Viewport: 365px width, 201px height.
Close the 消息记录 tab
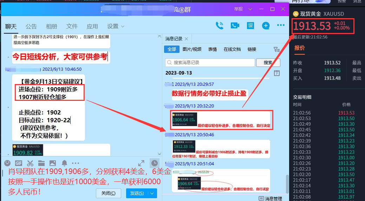point(186,39)
